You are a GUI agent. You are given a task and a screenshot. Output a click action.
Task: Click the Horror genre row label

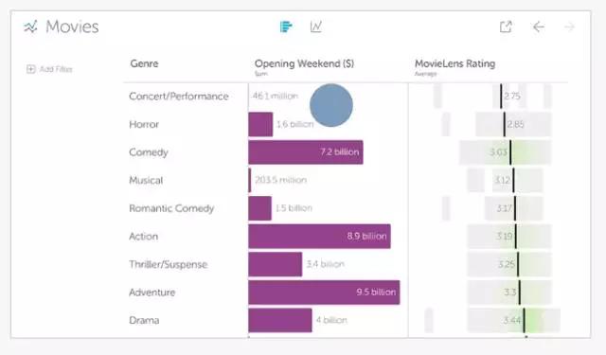click(144, 124)
